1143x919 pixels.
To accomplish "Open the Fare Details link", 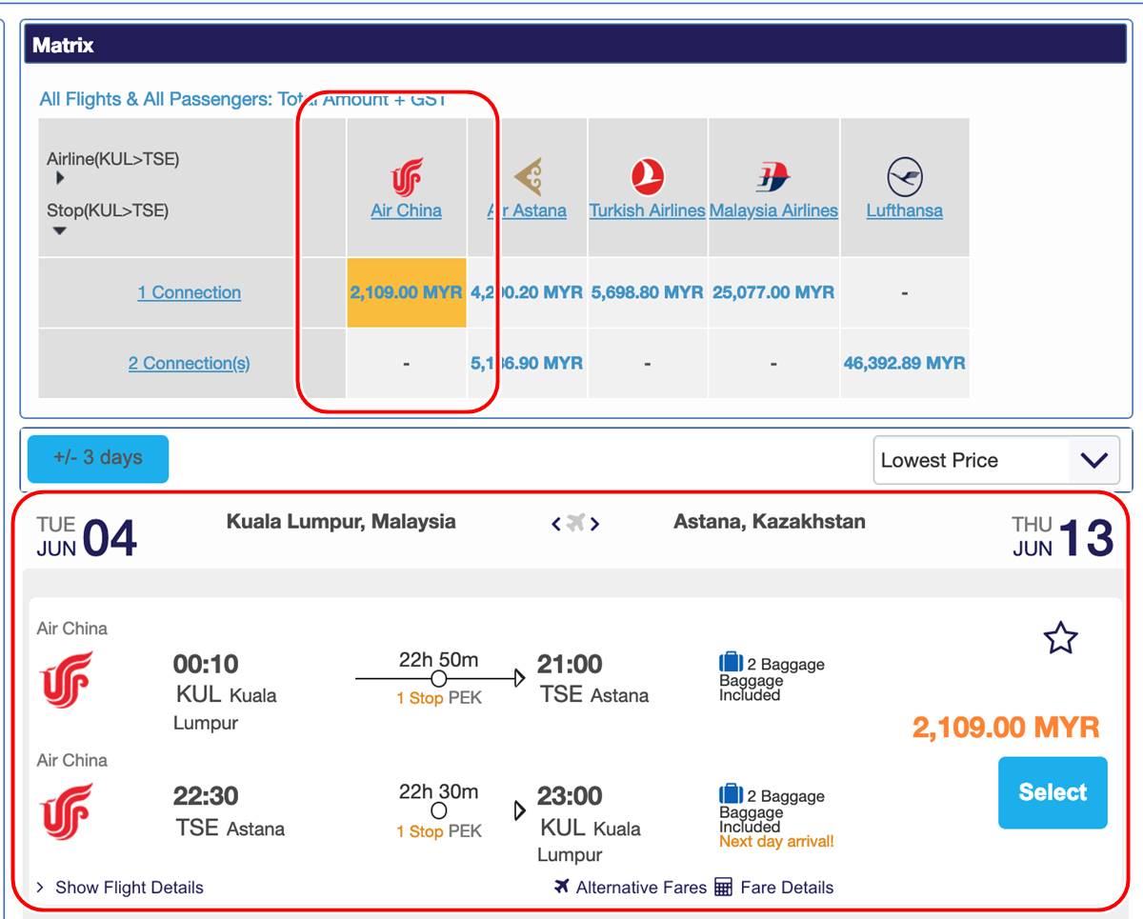I will (x=787, y=888).
